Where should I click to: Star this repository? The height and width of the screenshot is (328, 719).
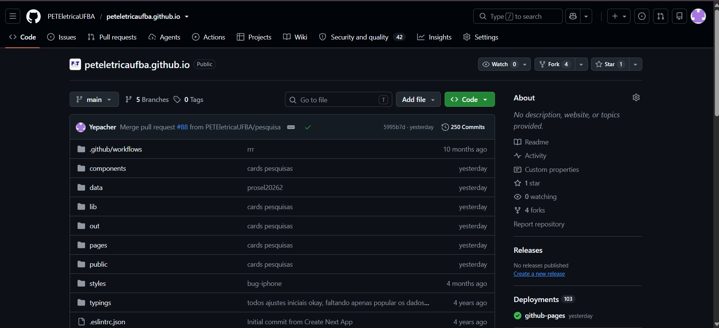pyautogui.click(x=610, y=64)
